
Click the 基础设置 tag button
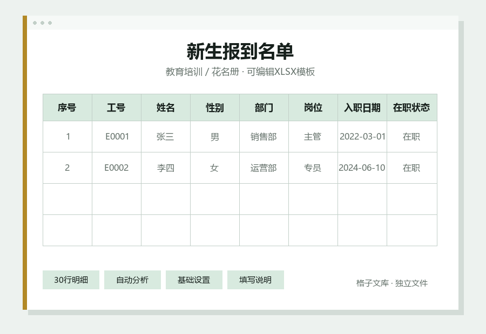[x=194, y=280]
